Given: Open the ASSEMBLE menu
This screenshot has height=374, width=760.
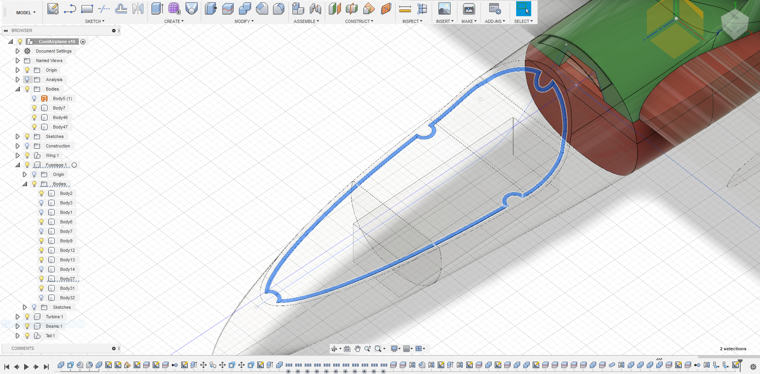Looking at the screenshot, I should point(306,21).
